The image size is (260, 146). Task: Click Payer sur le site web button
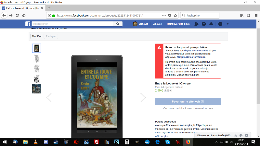[x=188, y=101]
